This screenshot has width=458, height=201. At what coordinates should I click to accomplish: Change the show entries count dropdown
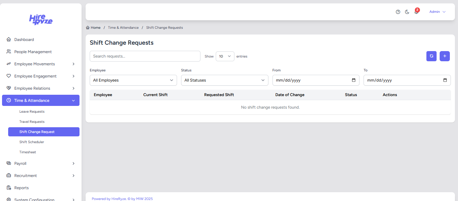pyautogui.click(x=225, y=56)
